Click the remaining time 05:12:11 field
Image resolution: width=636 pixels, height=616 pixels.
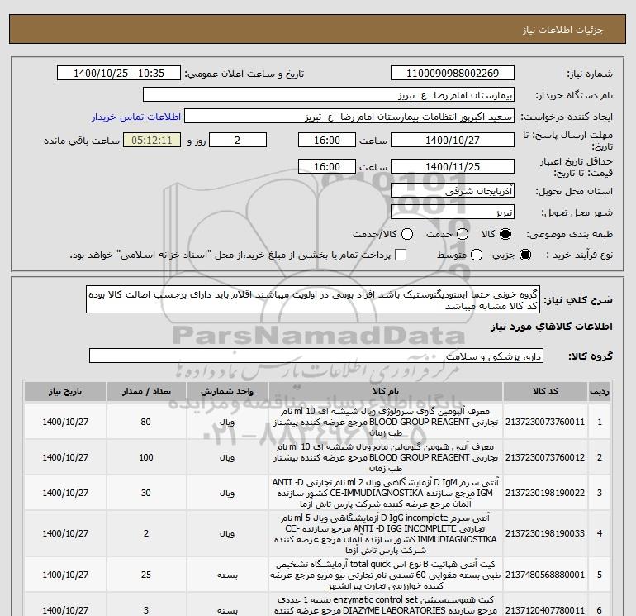tap(152, 140)
